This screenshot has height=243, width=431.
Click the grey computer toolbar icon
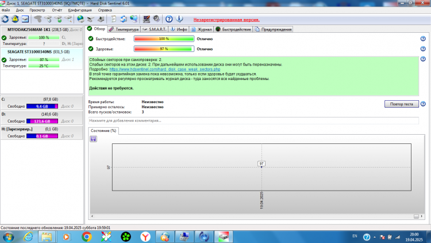coord(101,19)
